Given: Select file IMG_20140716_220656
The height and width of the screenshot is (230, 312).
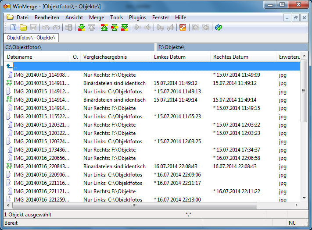Looking at the screenshot, I should tap(41, 158).
